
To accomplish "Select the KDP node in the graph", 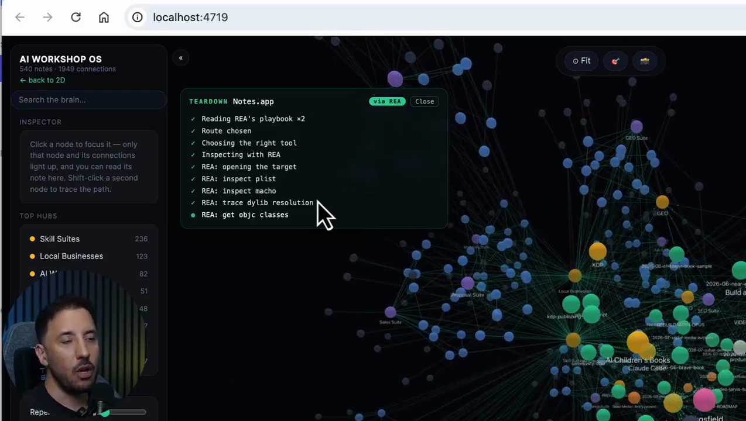I will pos(597,251).
